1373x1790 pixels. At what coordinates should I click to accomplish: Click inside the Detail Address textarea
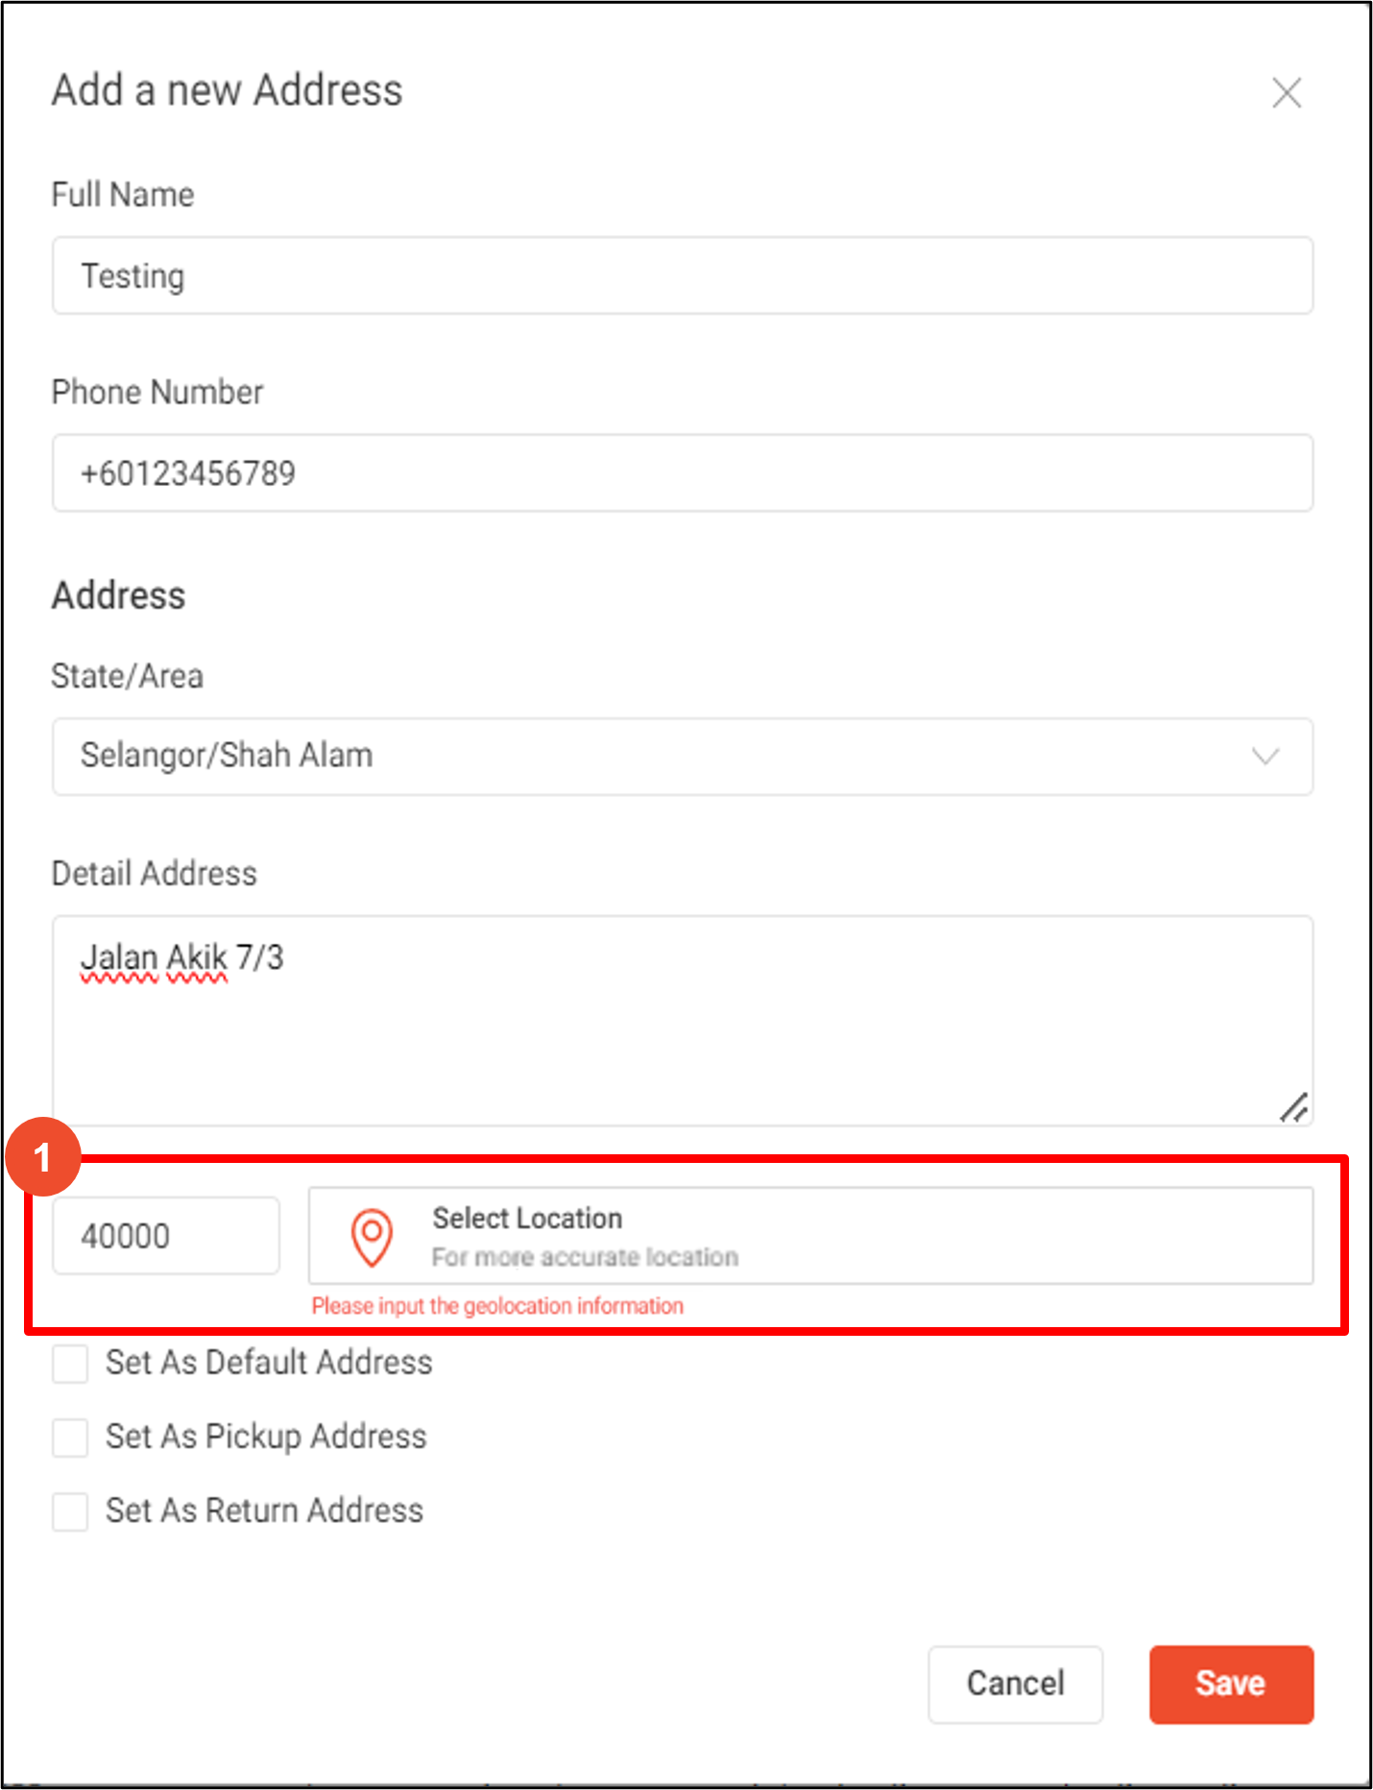(683, 1018)
